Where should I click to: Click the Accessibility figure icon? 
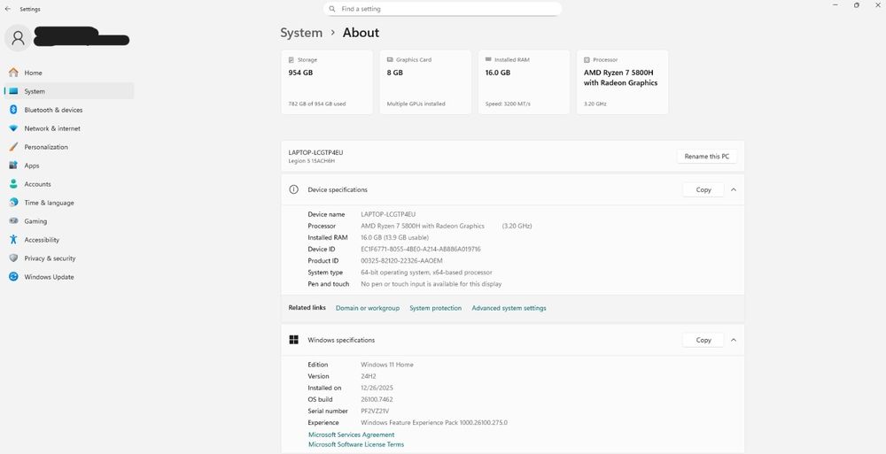[x=13, y=240]
